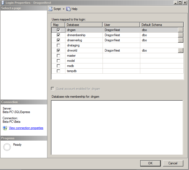Close the Login Properties window
Image resolution: width=189 pixels, height=170 pixels.
click(x=185, y=2)
